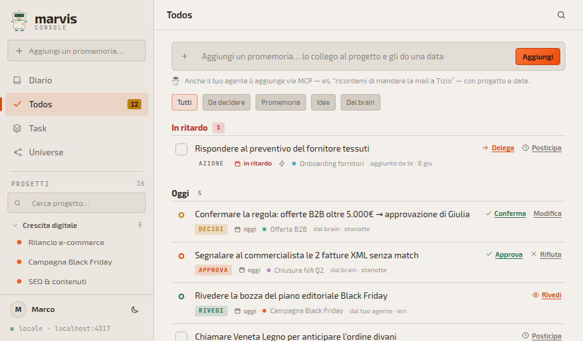Click Modifica on the B2B rule todo
This screenshot has width=583, height=341.
[547, 213]
